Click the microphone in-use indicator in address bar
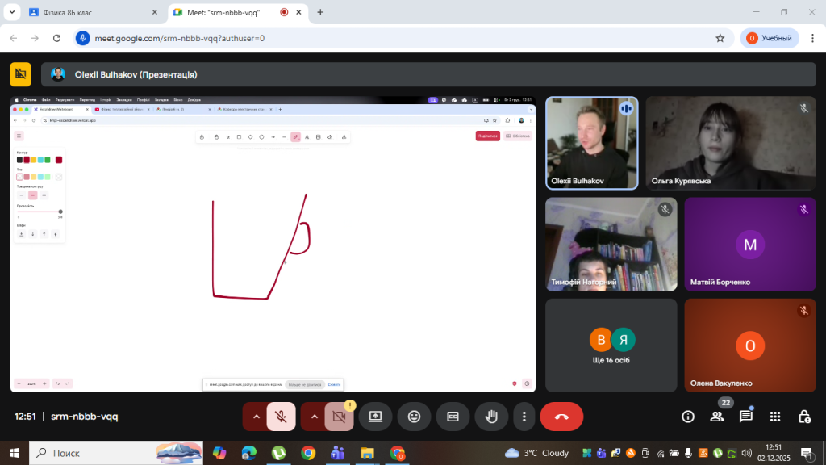The width and height of the screenshot is (826, 465). pos(82,38)
